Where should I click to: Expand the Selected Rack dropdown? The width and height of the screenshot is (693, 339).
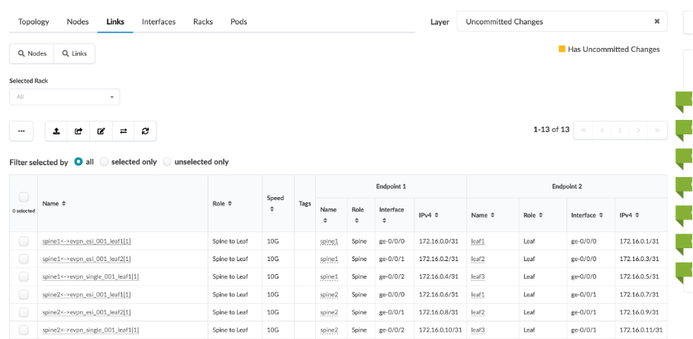tap(64, 97)
